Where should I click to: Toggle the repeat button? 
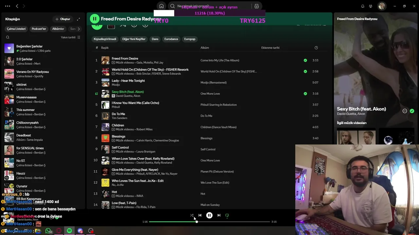(x=227, y=215)
